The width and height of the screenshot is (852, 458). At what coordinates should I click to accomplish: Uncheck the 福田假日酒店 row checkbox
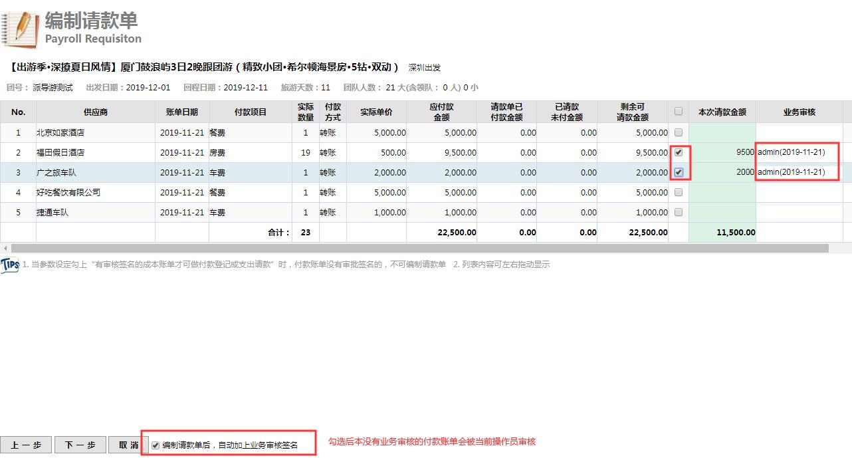tap(679, 152)
